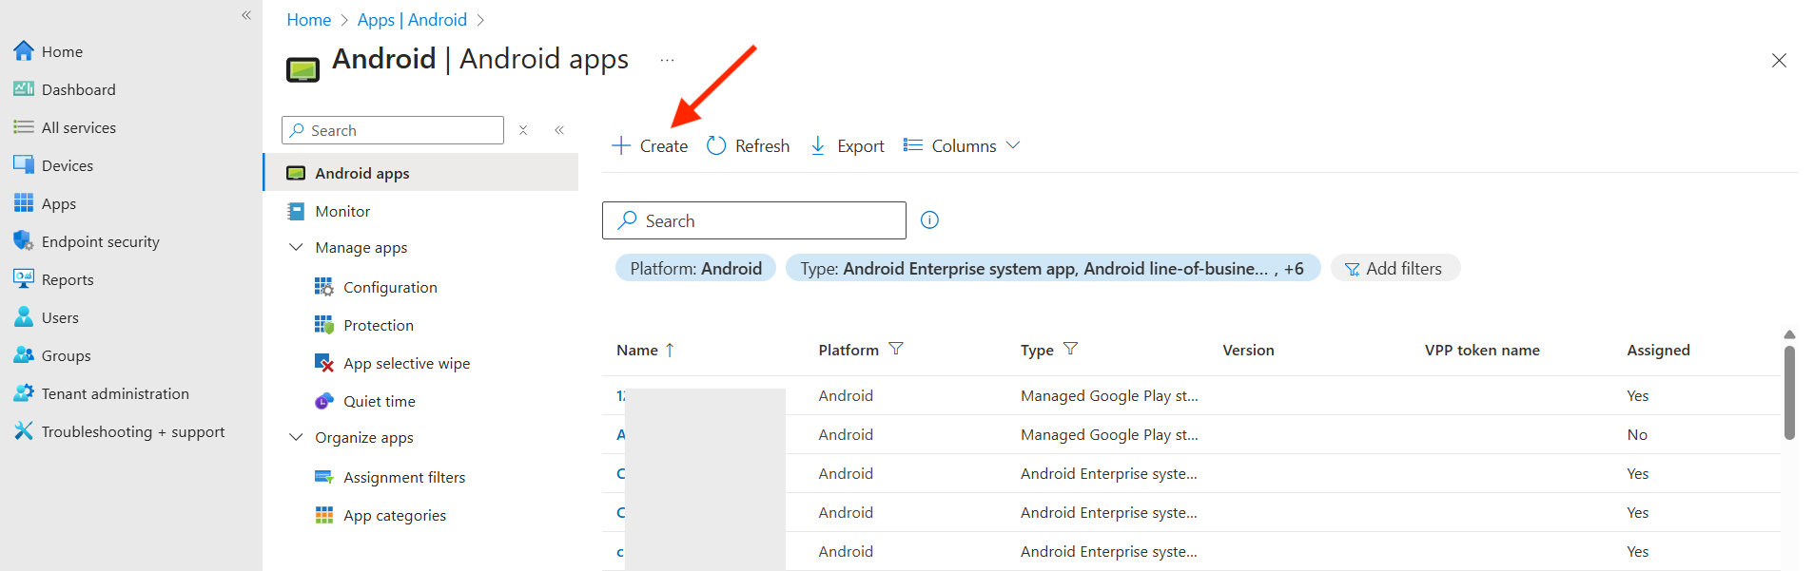This screenshot has width=1814, height=571.
Task: Collapse the Organize apps section
Action: (x=297, y=437)
